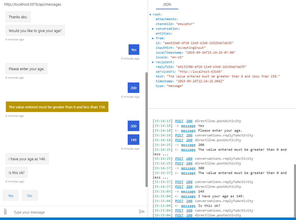The width and height of the screenshot is (296, 220).
Task: Open 200 status link in 15:14:13 log row
Action: pos(189,121)
